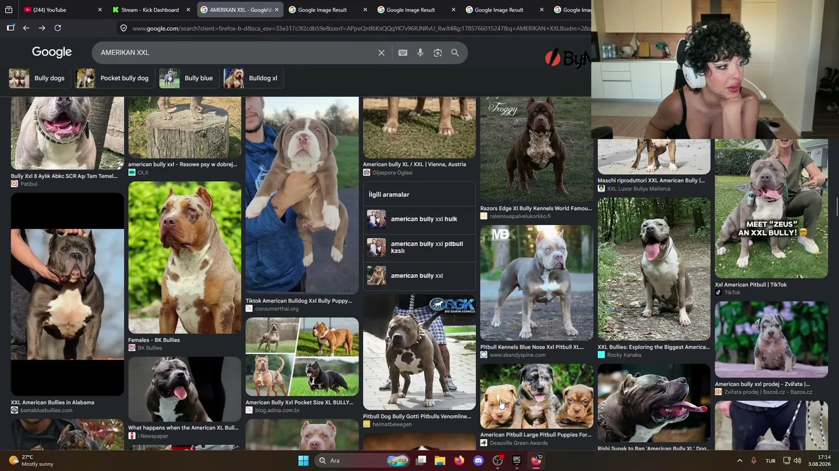The width and height of the screenshot is (839, 471).
Task: Open the MEET ZEUS AN XXL BULLY image
Action: coord(771,209)
